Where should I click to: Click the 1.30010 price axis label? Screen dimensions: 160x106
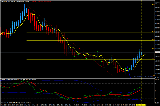pyautogui.click(x=157, y=57)
